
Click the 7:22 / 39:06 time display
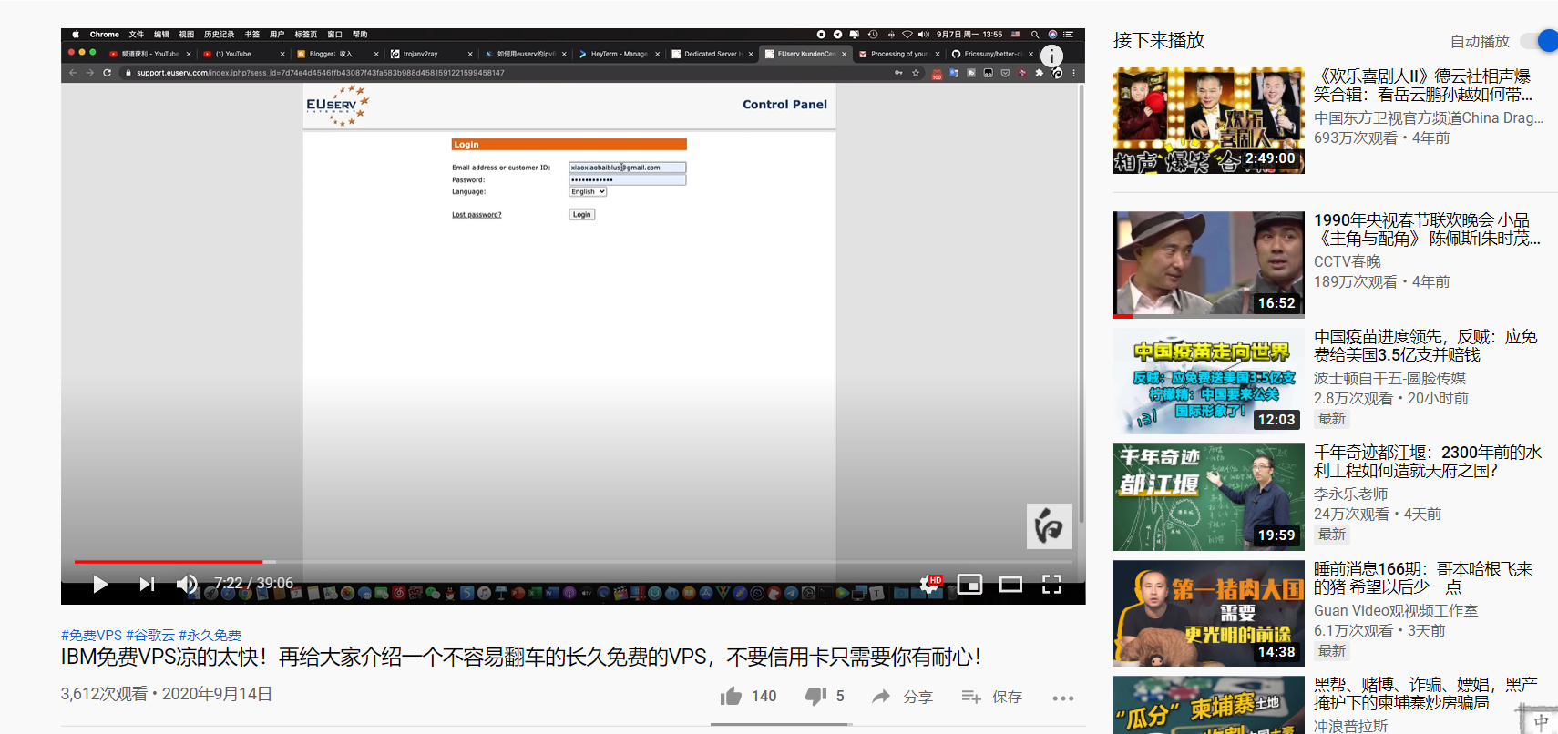click(253, 584)
